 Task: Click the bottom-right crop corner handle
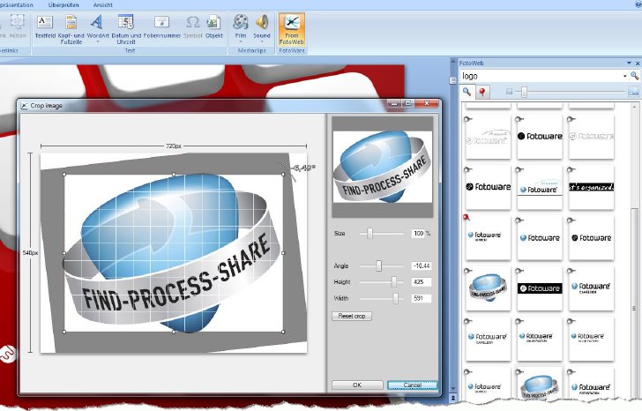click(283, 332)
